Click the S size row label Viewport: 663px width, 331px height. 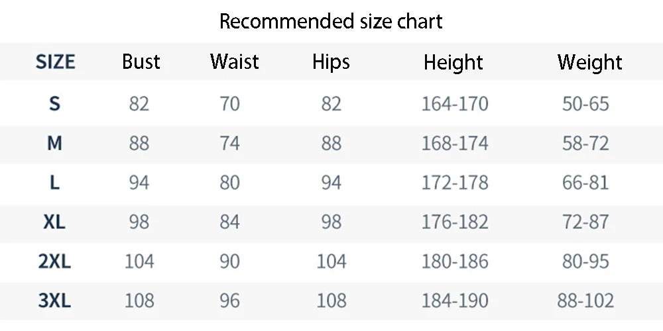click(x=54, y=104)
